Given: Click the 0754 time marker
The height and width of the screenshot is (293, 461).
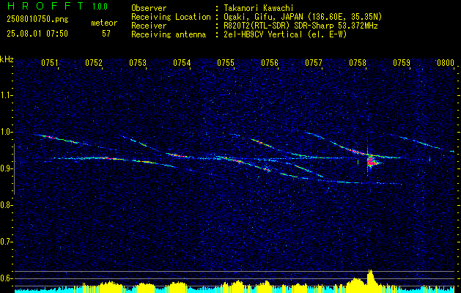Looking at the screenshot, I should 182,63.
